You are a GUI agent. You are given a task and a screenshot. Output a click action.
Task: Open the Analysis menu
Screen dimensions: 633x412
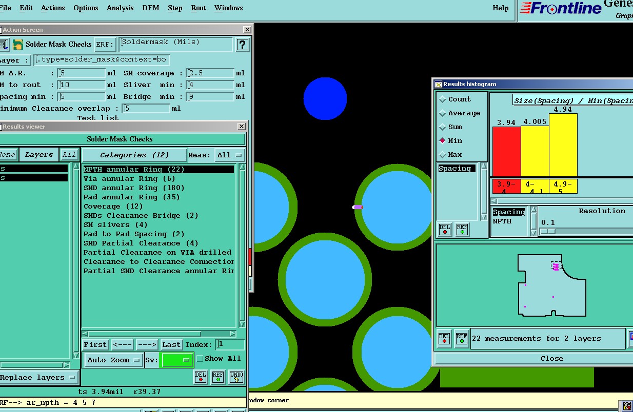point(120,8)
